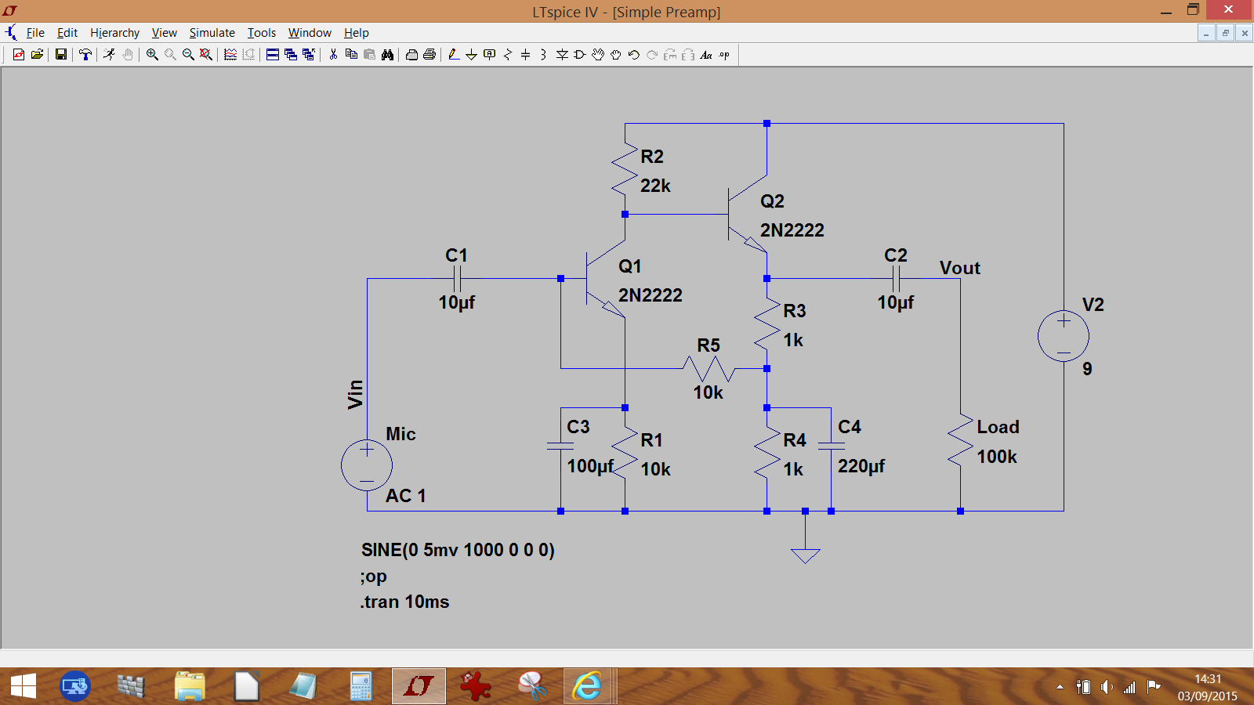Click the .tran 10ms directive text
The height and width of the screenshot is (705, 1254).
(x=405, y=602)
